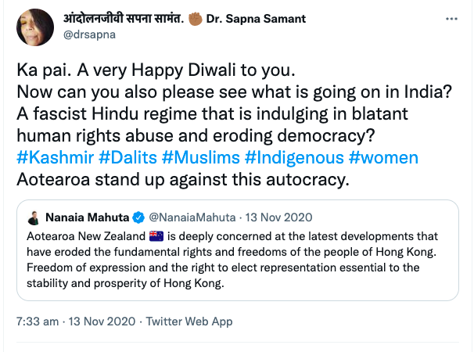The height and width of the screenshot is (352, 474).
Task: Select the #Dalits hashtag
Action: (126, 157)
